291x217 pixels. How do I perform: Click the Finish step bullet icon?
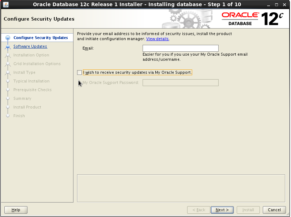tap(8, 116)
